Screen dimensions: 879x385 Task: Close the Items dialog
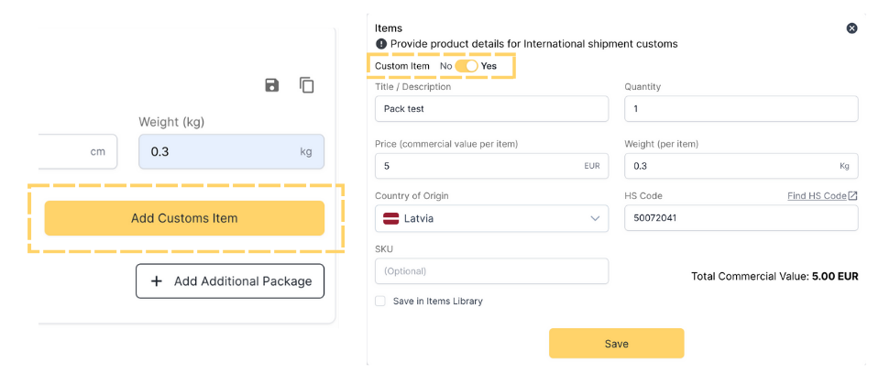(852, 28)
